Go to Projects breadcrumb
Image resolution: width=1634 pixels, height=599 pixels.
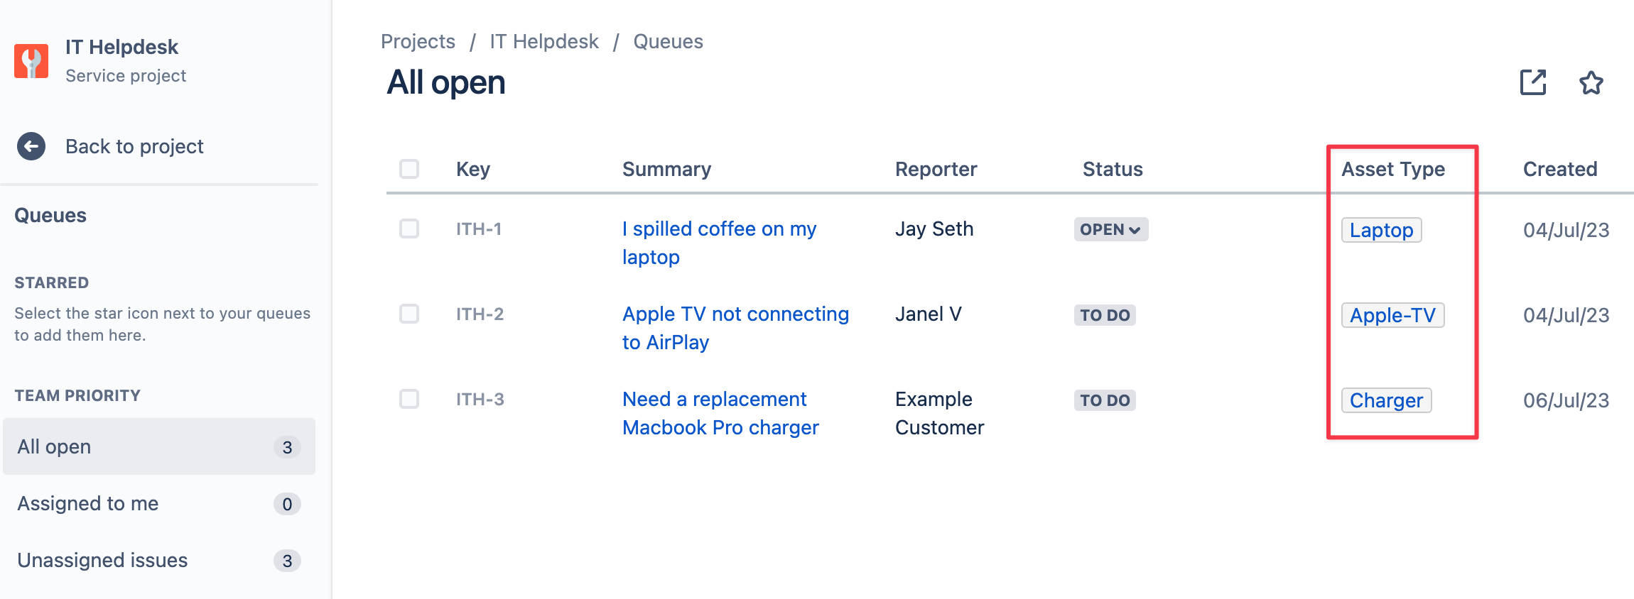click(418, 41)
